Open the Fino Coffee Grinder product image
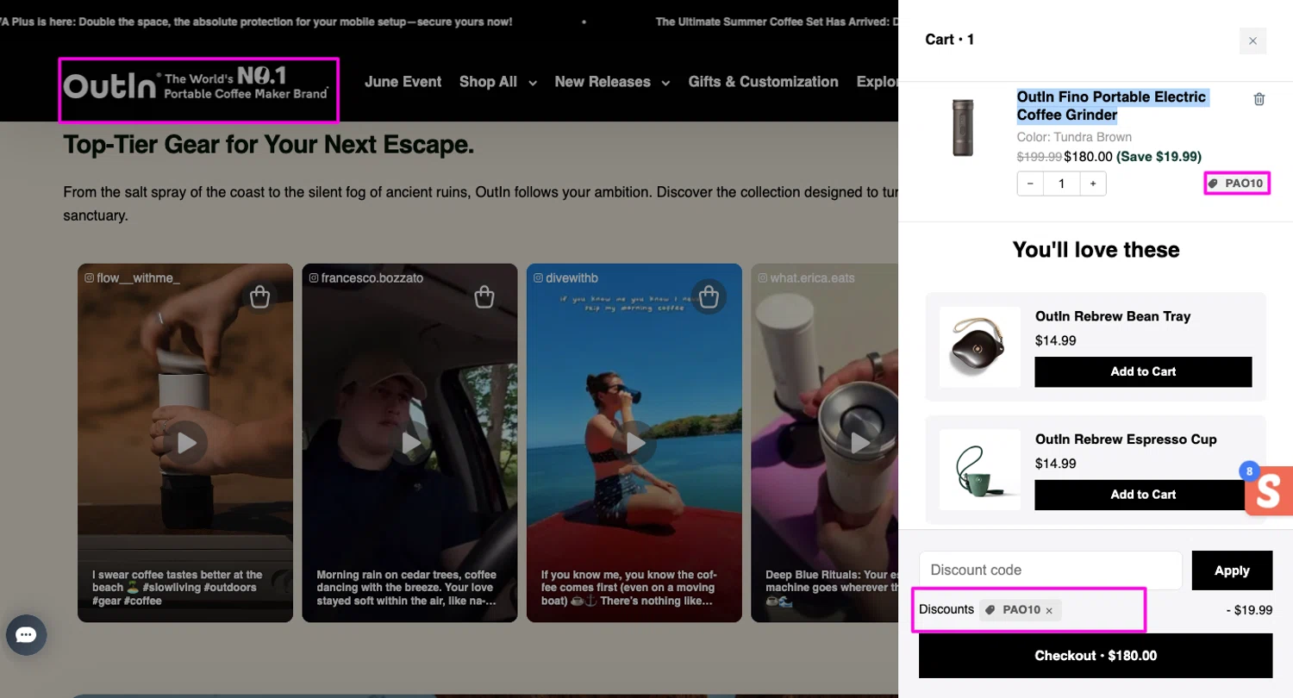This screenshot has width=1293, height=698. (963, 128)
